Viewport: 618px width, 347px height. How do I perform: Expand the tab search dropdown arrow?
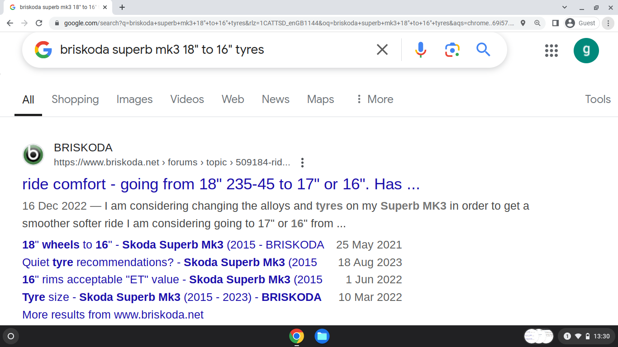click(x=565, y=7)
